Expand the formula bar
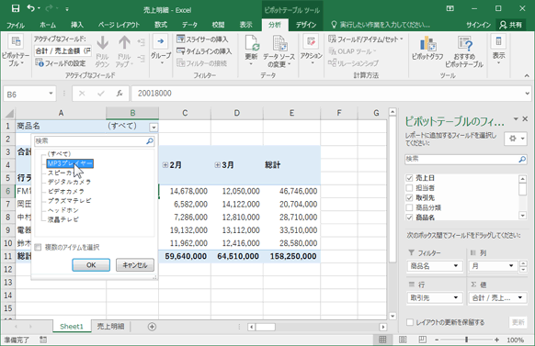 point(527,94)
